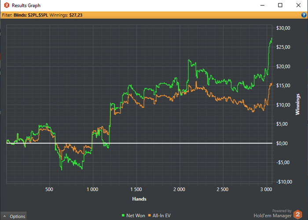Click the Hold'em Manager 2 window icon
Screen dimensions: 308x220
[7, 5]
